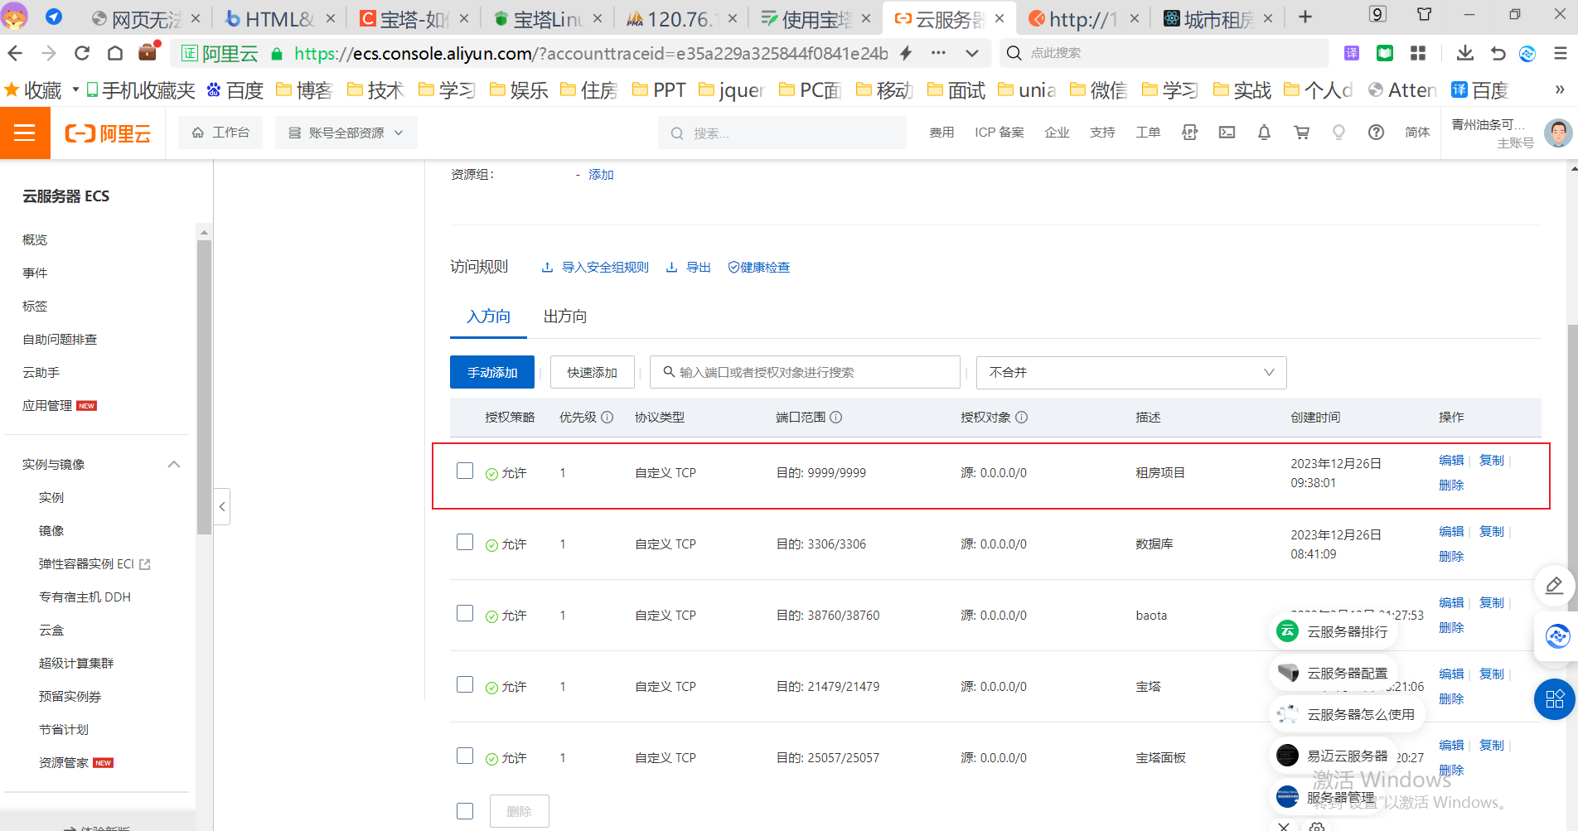This screenshot has width=1578, height=831.
Task: Click the user avatar picture
Action: (x=1558, y=133)
